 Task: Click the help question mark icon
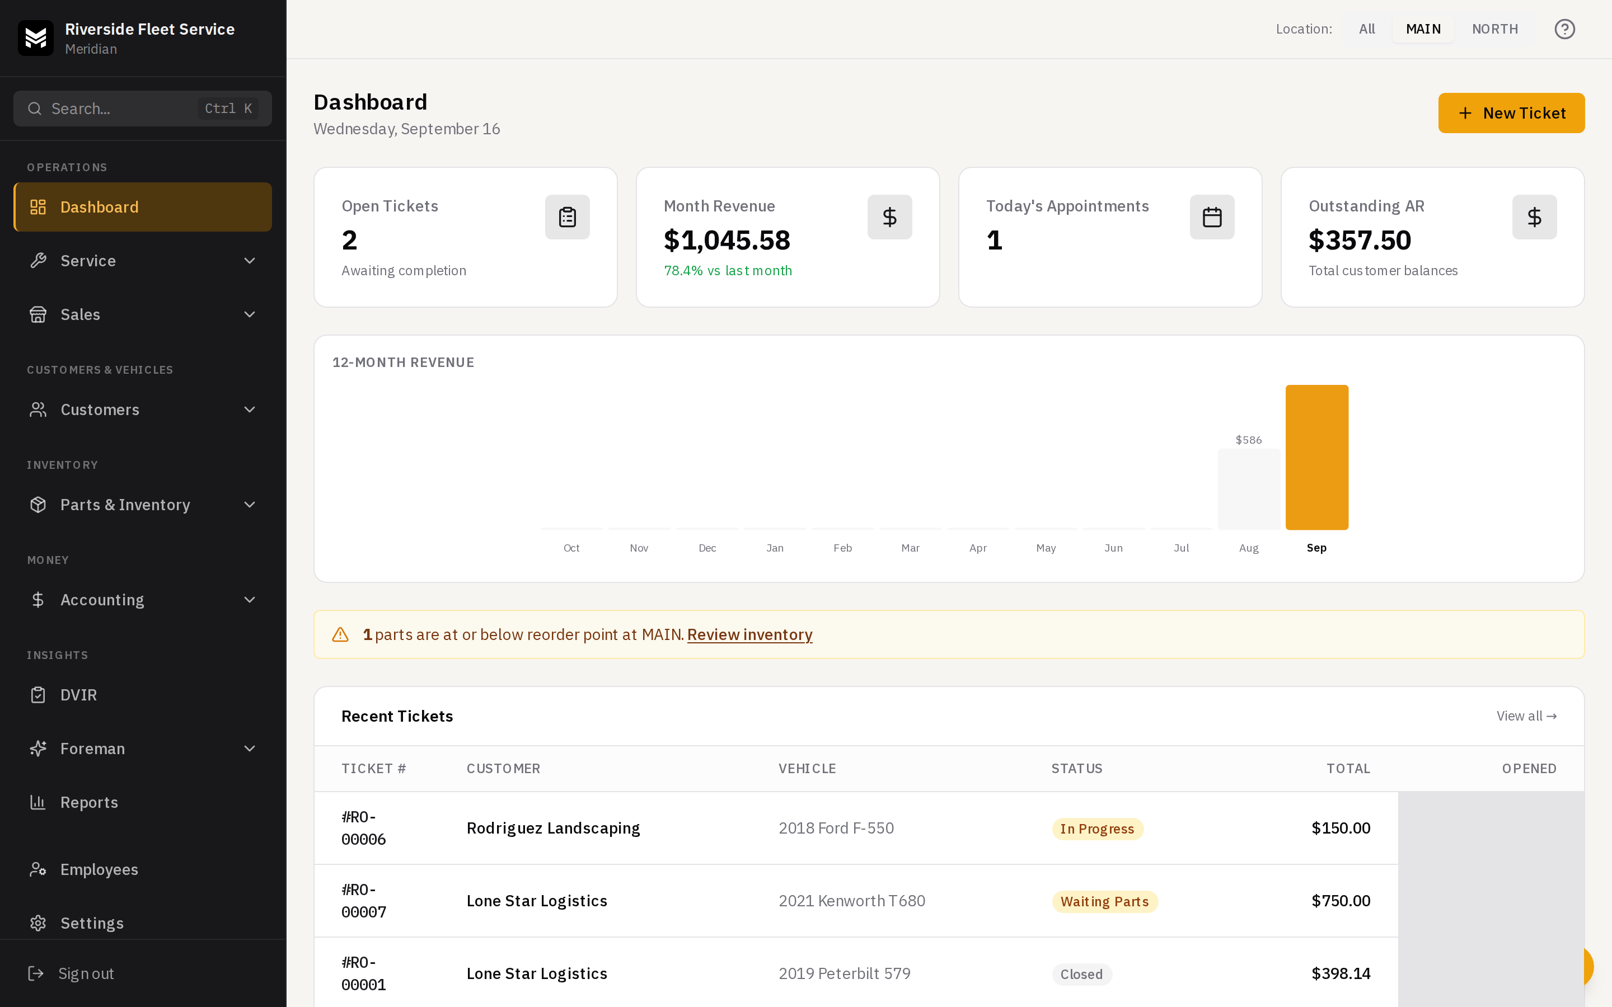[1565, 29]
